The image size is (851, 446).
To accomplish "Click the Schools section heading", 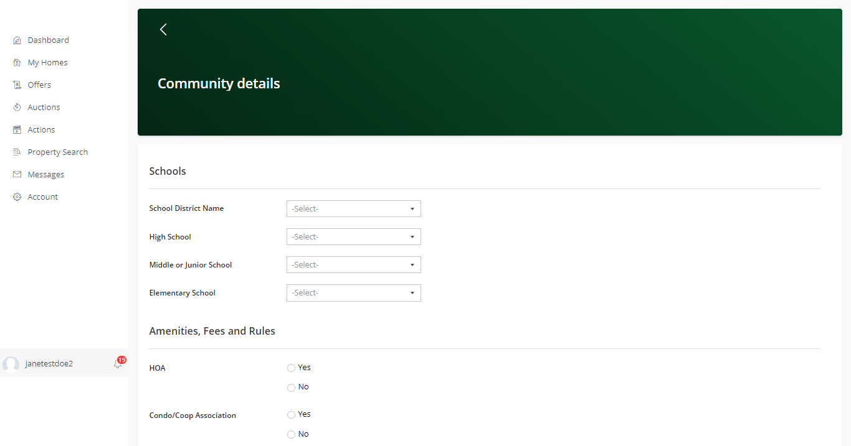I will (168, 171).
